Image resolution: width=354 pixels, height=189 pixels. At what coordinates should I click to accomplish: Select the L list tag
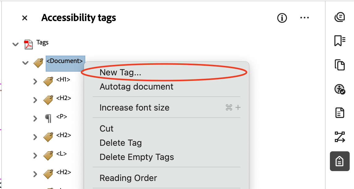coord(61,154)
